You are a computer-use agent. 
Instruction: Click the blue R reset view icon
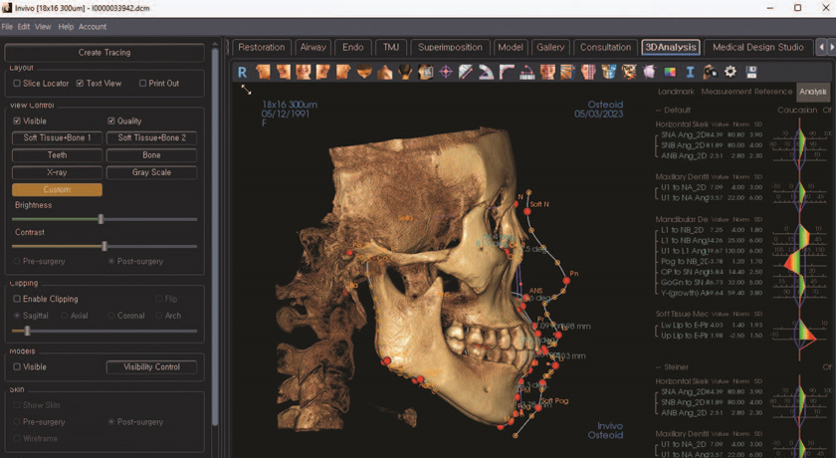click(x=243, y=72)
